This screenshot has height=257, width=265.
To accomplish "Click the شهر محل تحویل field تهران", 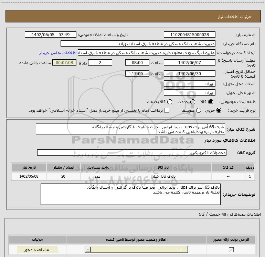I will pos(189,93).
